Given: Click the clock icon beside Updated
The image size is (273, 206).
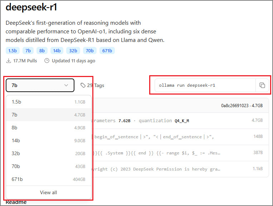Looking at the screenshot, I should tap(47, 61).
